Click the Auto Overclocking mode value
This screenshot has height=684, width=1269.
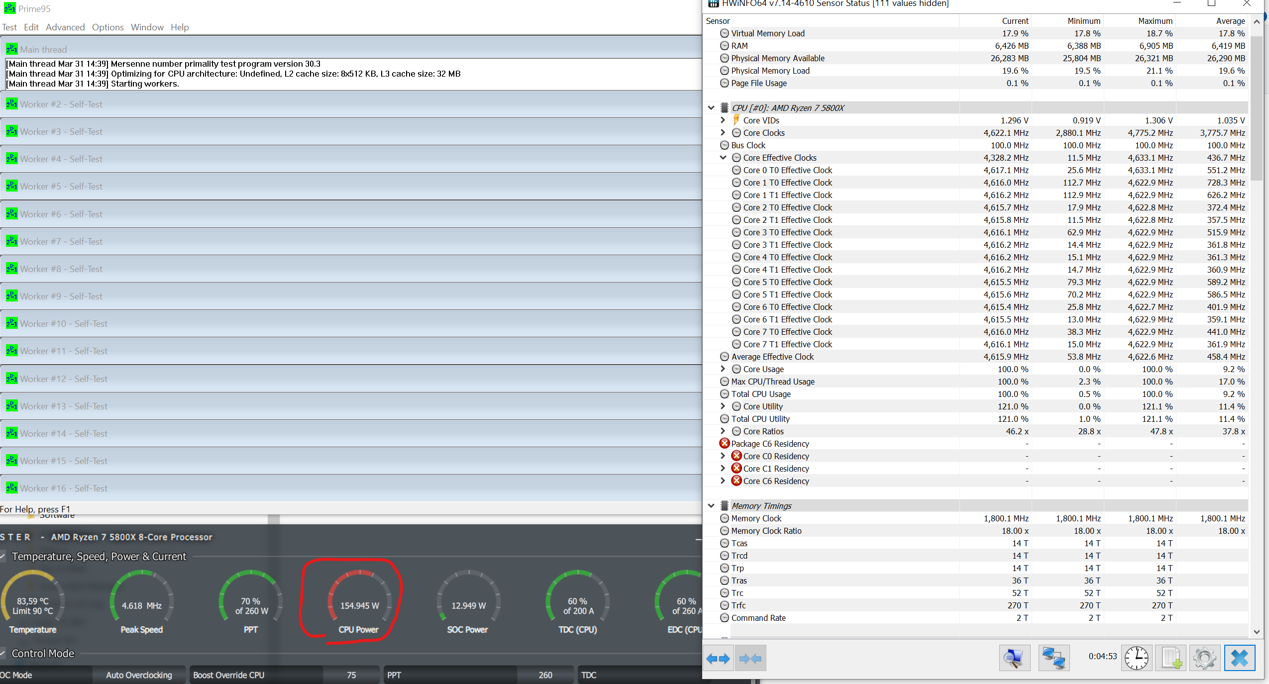[x=139, y=675]
